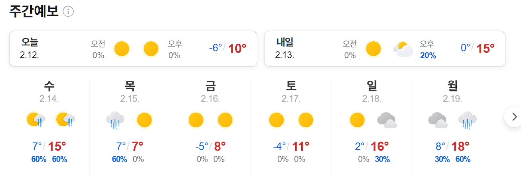Select the 수 2.14 day column

pos(49,127)
